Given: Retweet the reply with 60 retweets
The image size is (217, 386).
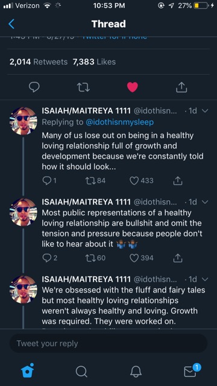Looking at the screenshot, I should (x=90, y=258).
